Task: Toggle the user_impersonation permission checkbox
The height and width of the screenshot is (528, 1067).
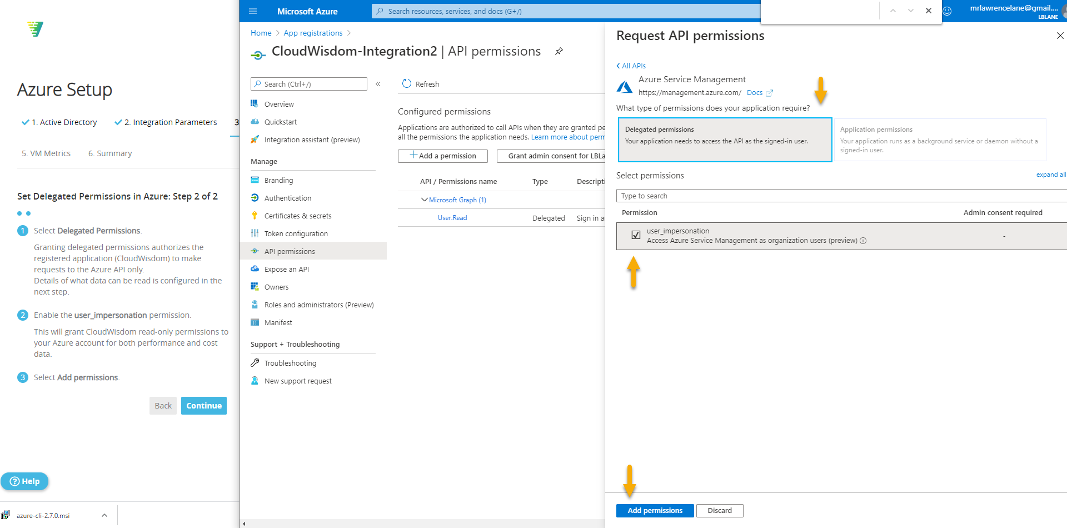Action: (636, 235)
